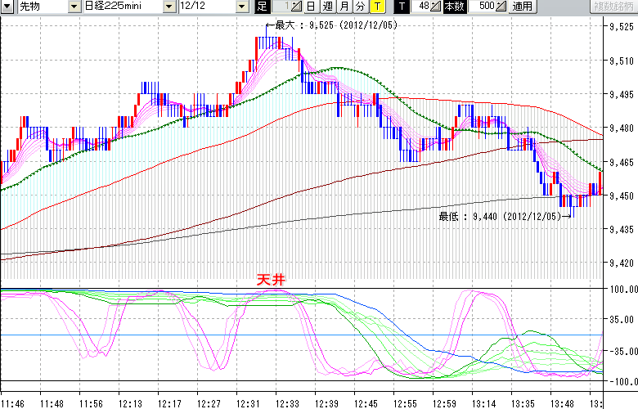Click the 適用 apply button
Screen dimensions: 638x409
[x=521, y=7]
